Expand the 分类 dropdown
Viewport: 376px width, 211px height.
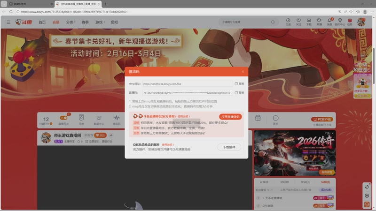[x=71, y=22]
